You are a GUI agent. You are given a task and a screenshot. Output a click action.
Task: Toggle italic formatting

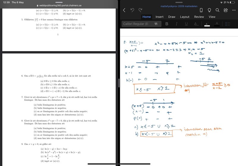176,24
